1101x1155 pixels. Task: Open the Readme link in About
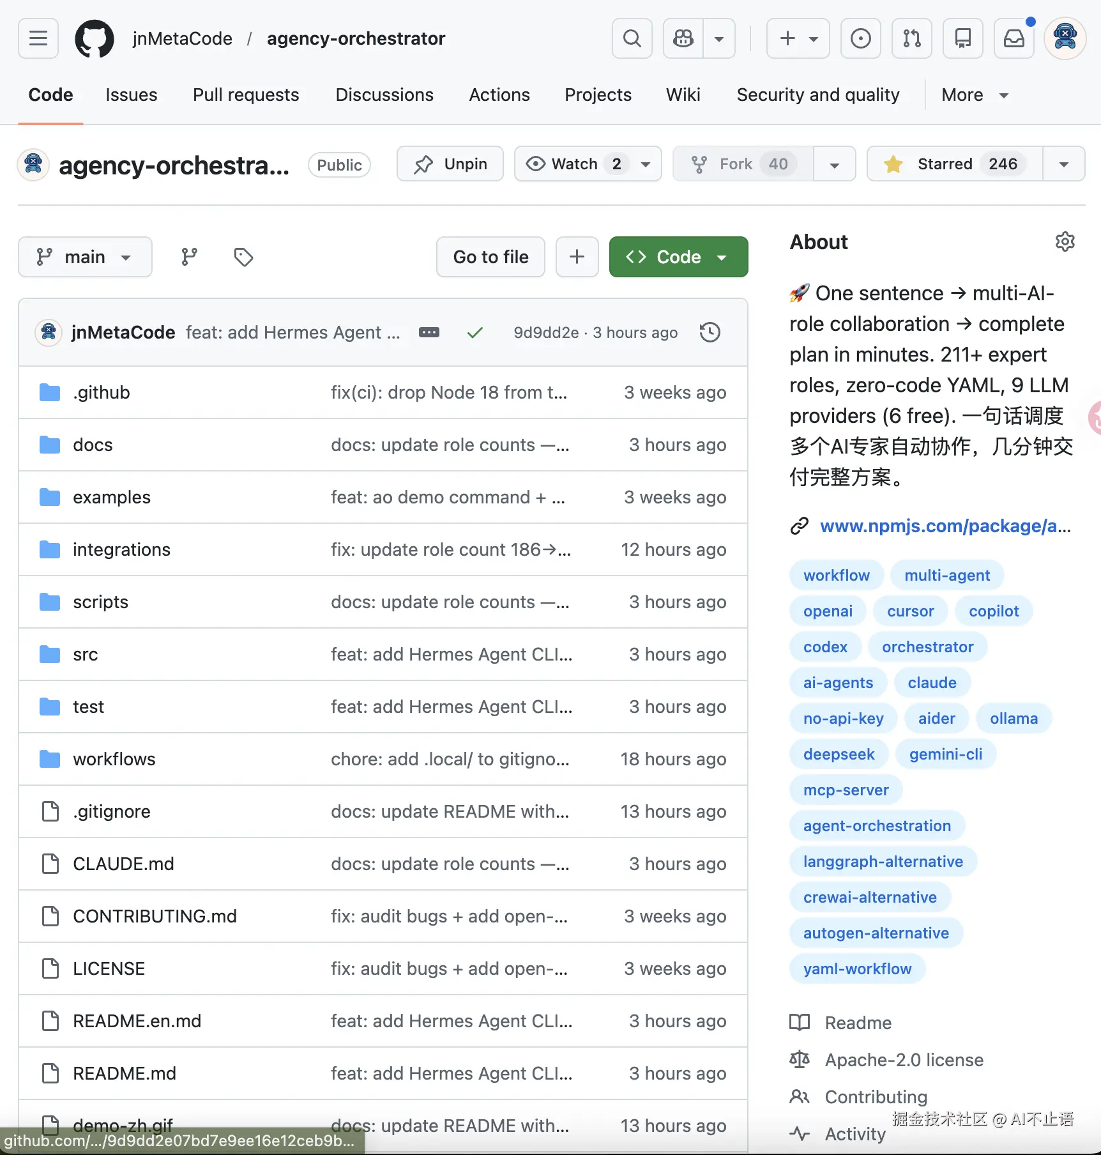point(858,1023)
